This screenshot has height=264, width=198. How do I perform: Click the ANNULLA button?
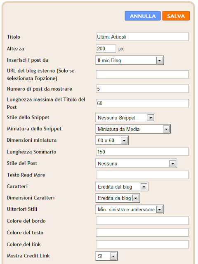point(142,16)
